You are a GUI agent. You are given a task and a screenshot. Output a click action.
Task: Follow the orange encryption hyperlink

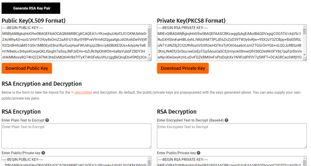[83, 92]
